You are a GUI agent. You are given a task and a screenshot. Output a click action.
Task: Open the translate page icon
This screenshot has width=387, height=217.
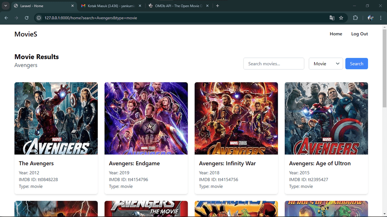[x=332, y=18]
